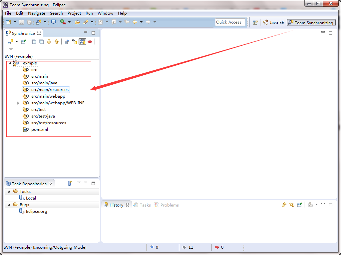The image size is (341, 255).
Task: Open dropdown next to main toolbar Synchronize icon
Action: (x=45, y=22)
